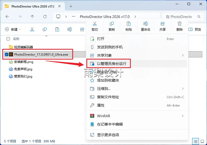The image size is (207, 145).
Task: Click the 新建 button
Action: (13, 29)
